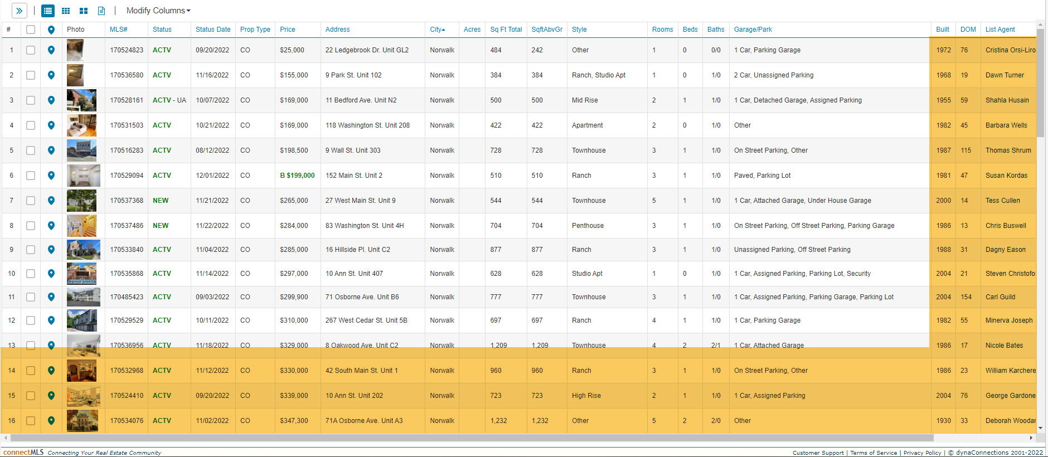Click vertical scrollbar thumb on right
Image resolution: width=1048 pixels, height=457 pixels.
pyautogui.click(x=1040, y=84)
